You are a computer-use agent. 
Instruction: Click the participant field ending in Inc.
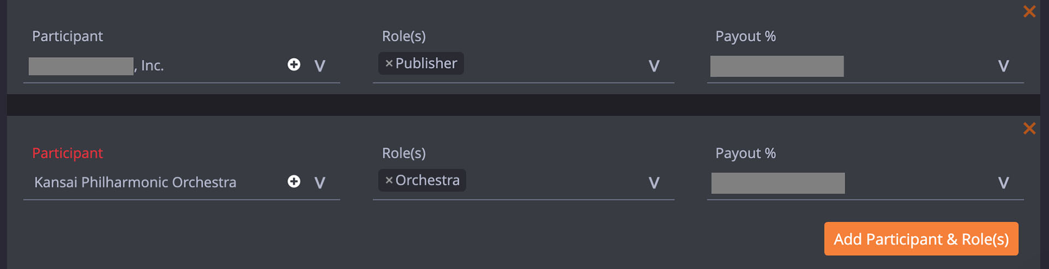pos(96,66)
